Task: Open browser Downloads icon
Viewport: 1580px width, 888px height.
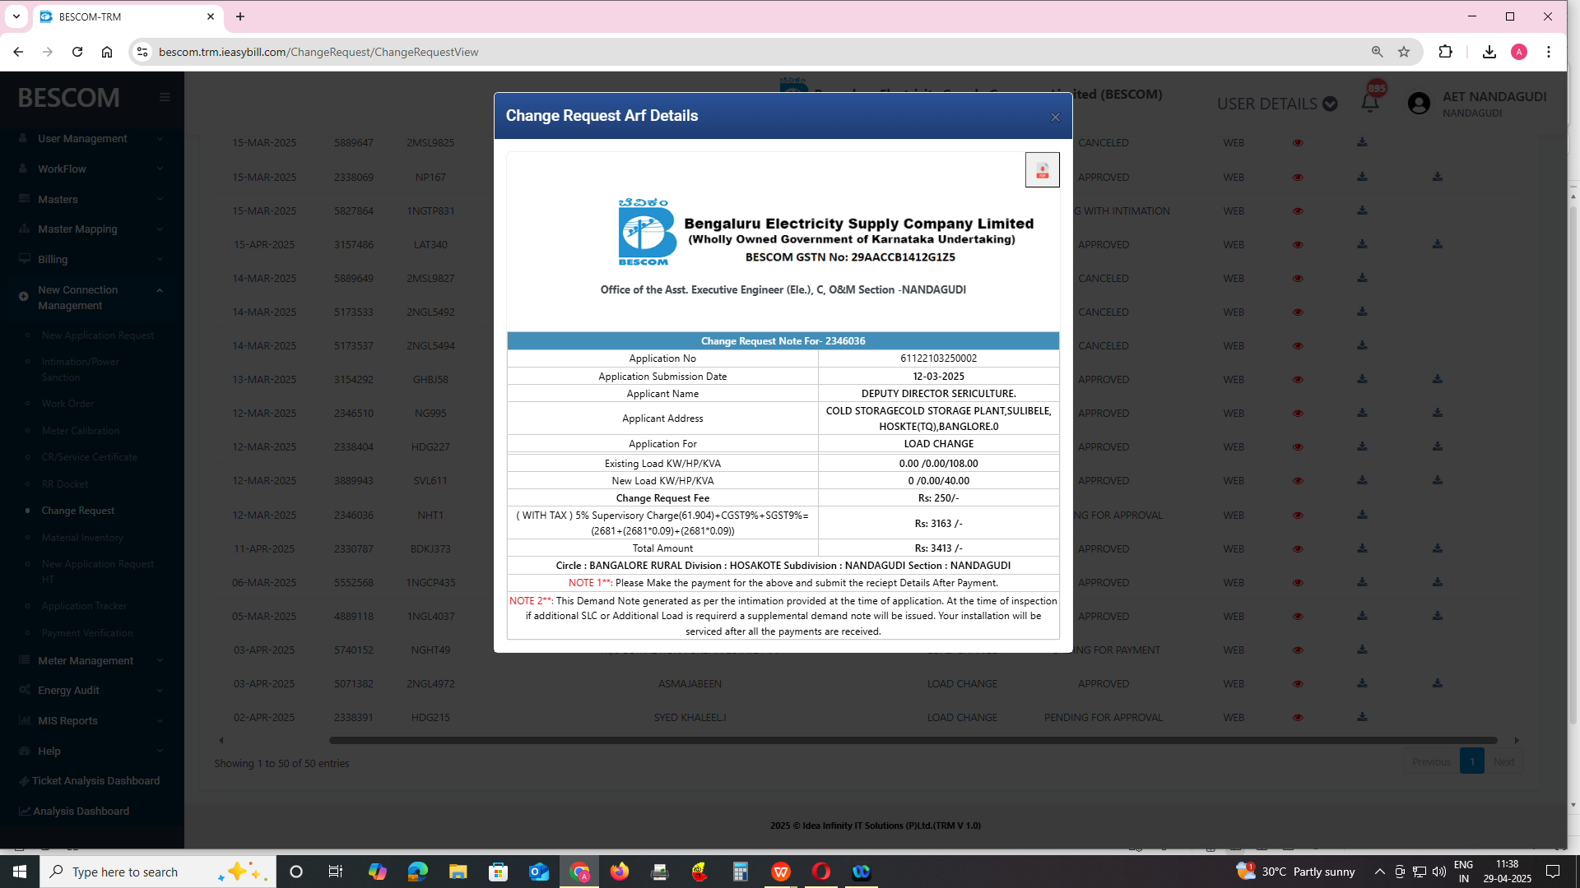Action: [x=1489, y=52]
